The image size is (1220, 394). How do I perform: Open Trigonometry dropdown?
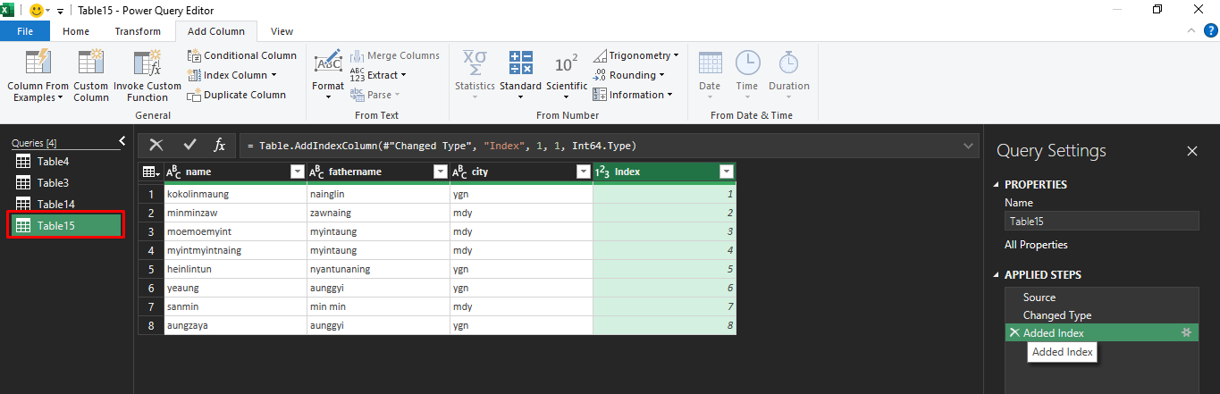pyautogui.click(x=635, y=55)
